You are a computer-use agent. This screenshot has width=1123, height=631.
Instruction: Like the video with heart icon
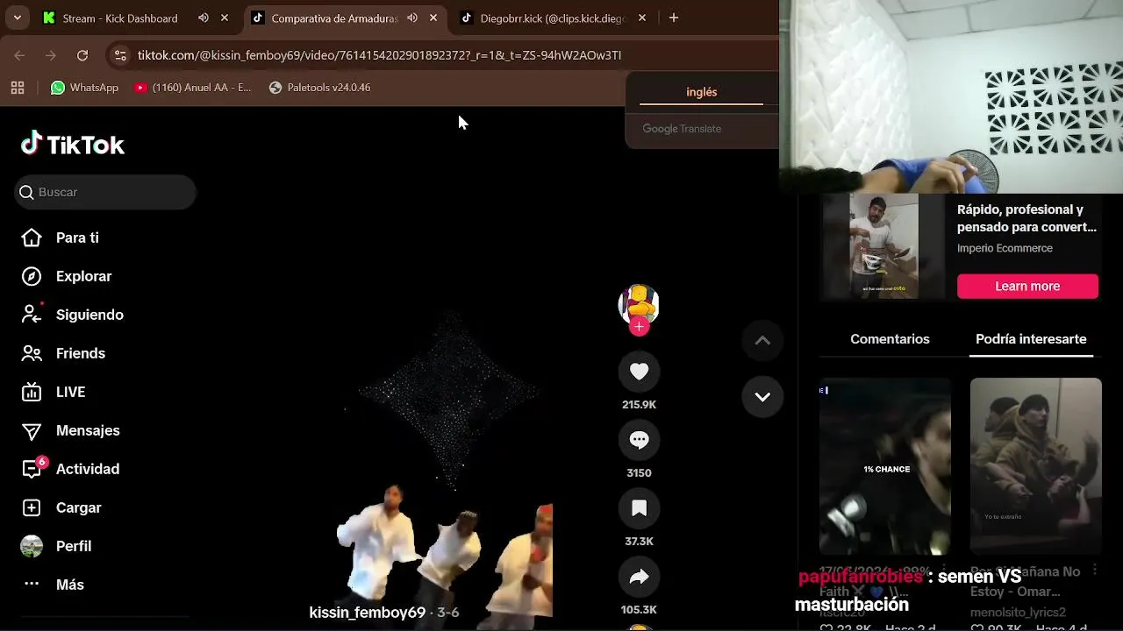tap(639, 372)
